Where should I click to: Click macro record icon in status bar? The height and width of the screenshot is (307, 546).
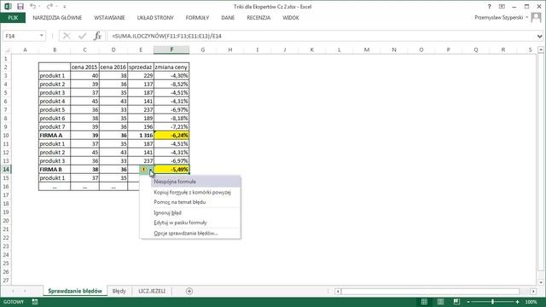click(x=35, y=302)
